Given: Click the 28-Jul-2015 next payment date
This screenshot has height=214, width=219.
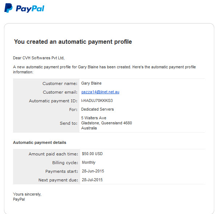Looking at the screenshot, I should tap(92, 180).
